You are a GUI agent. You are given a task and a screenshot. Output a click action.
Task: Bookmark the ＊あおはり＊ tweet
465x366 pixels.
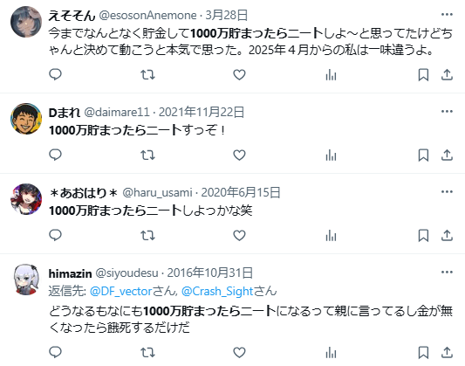(423, 235)
